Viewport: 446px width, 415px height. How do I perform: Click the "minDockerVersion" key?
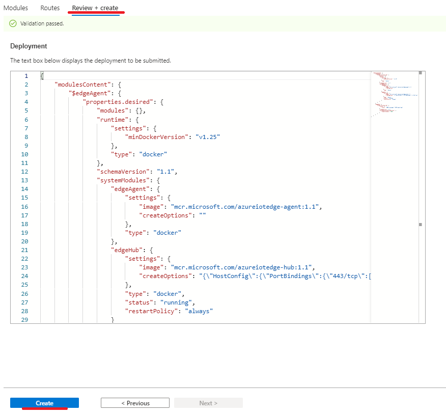point(156,137)
